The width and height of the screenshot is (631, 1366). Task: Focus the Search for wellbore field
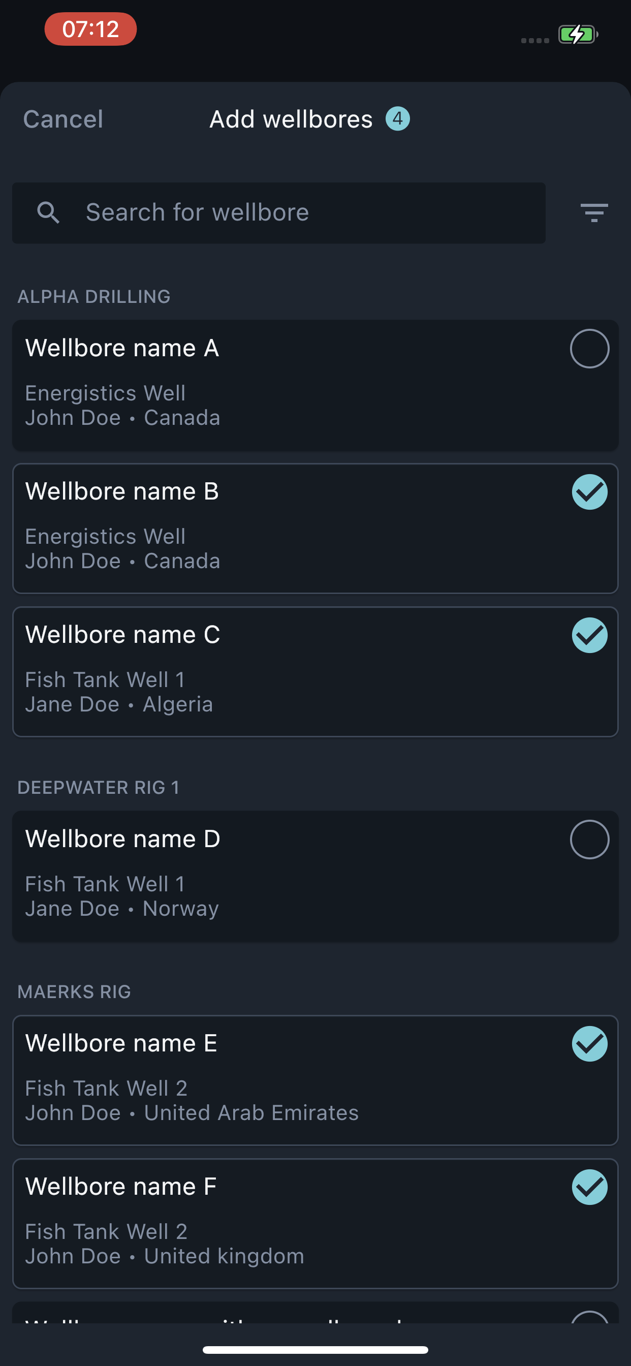[279, 213]
